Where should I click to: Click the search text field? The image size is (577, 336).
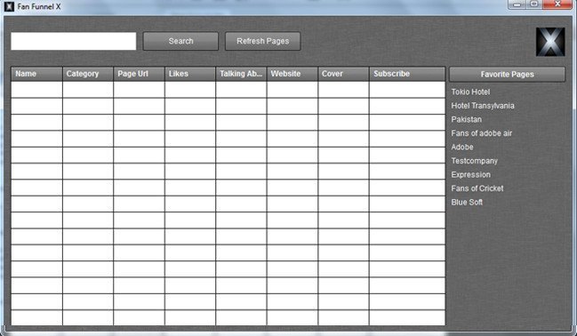tap(74, 41)
